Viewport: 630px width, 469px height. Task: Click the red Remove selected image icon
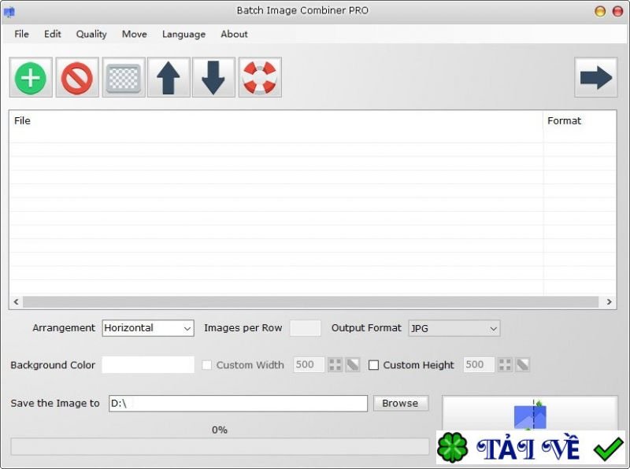77,77
